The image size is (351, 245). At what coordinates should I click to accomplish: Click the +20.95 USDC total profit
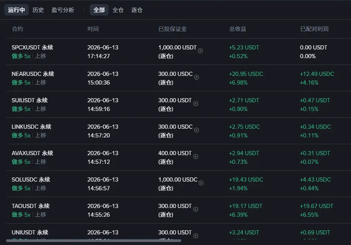click(x=246, y=74)
